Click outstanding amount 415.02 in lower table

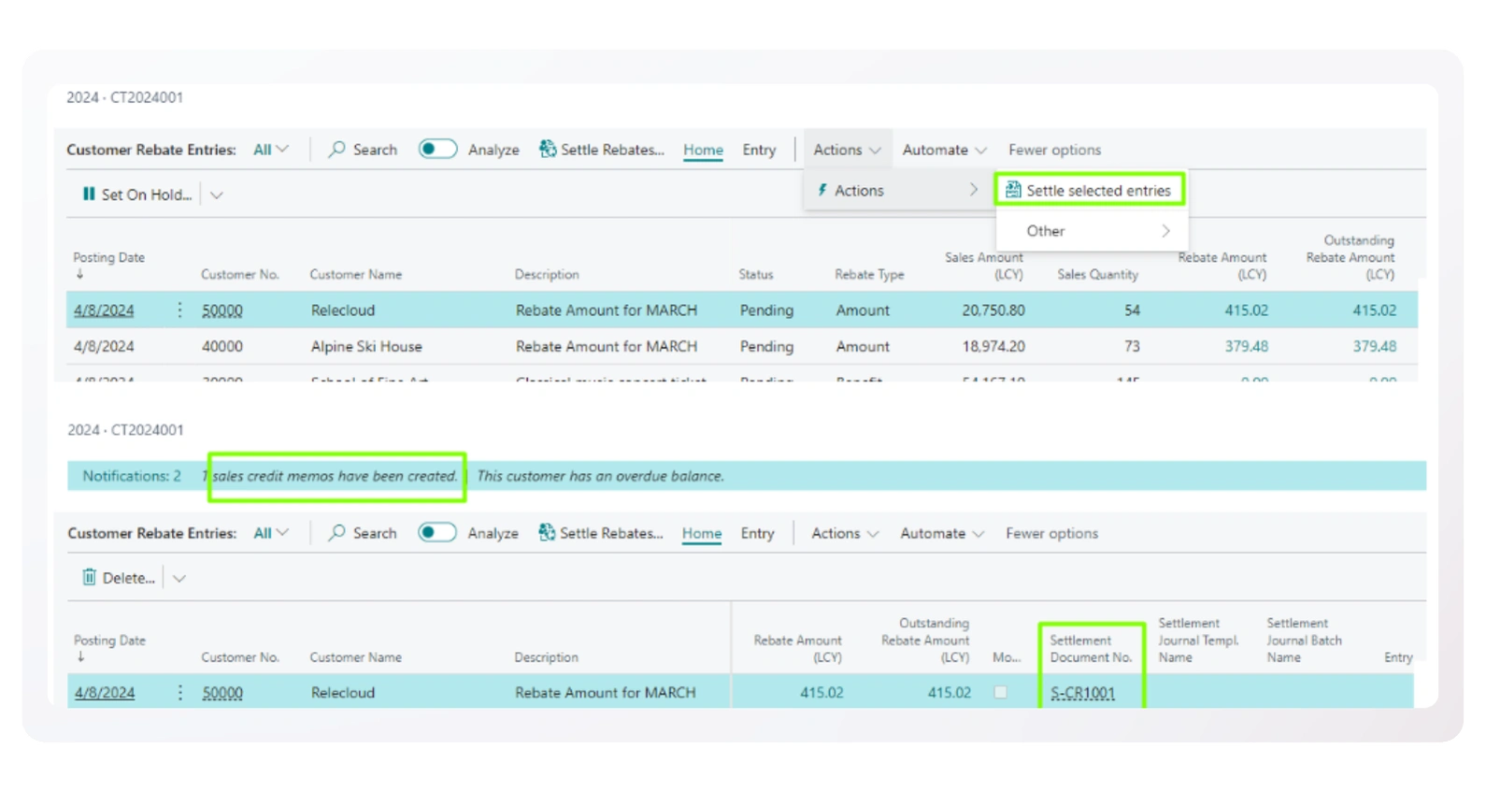(x=949, y=693)
